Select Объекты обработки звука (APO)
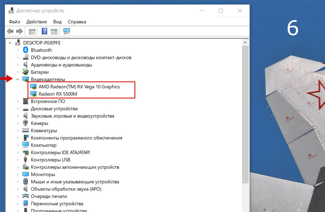Image resolution: width=325 pixels, height=212 pixels. [x=66, y=189]
